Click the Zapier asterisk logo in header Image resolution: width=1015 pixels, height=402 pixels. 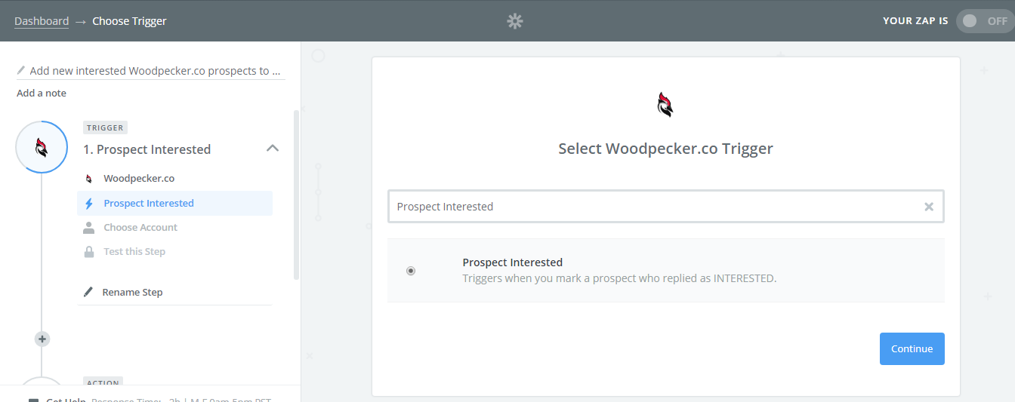tap(514, 21)
